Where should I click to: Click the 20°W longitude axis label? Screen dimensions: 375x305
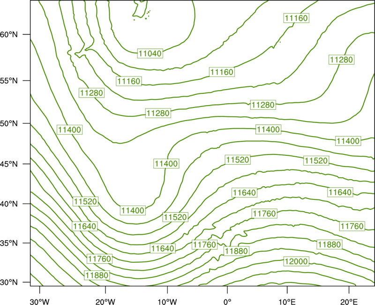pos(105,301)
